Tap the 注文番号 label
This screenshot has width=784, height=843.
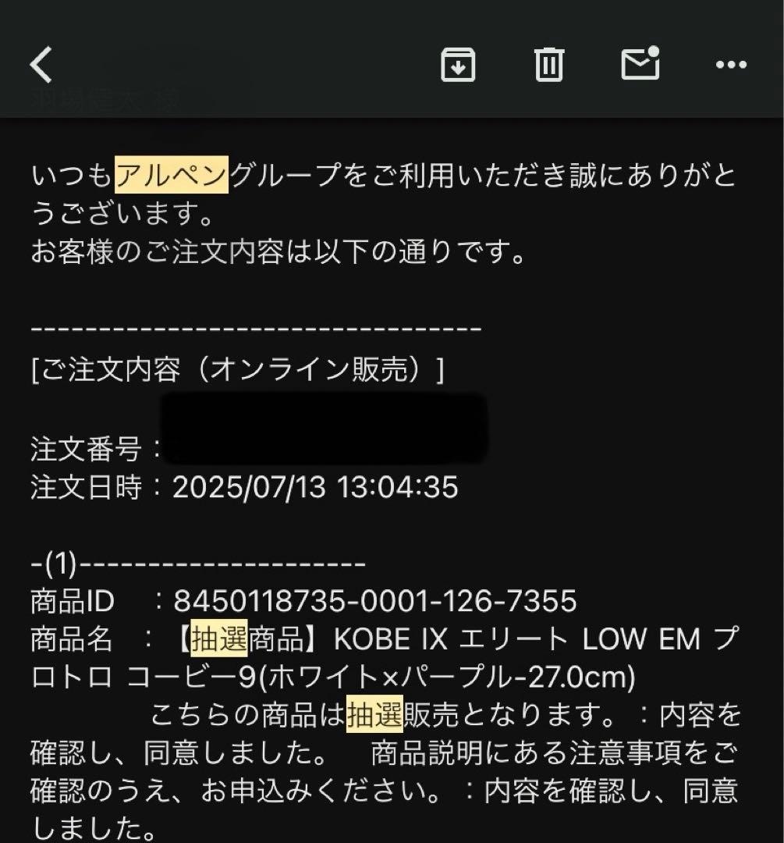pos(86,449)
